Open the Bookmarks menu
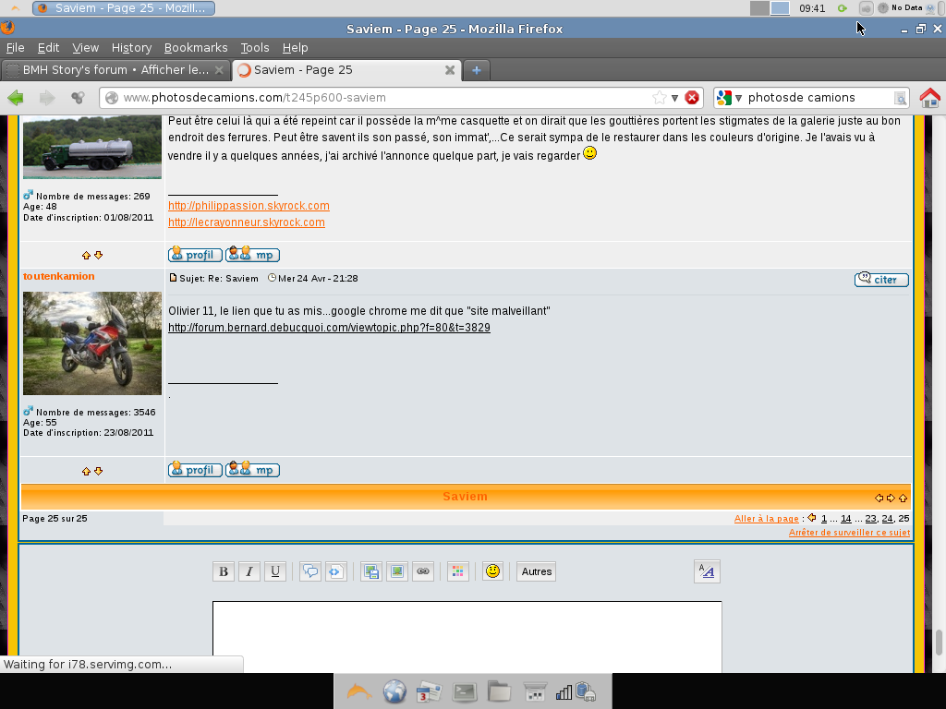946x709 pixels. [x=196, y=48]
